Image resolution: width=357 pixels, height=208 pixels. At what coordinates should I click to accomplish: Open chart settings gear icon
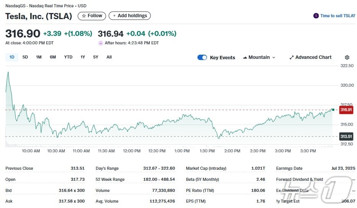[347, 57]
